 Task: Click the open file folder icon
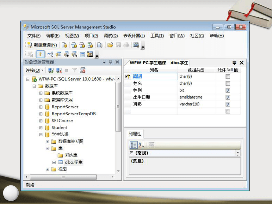point(110,45)
